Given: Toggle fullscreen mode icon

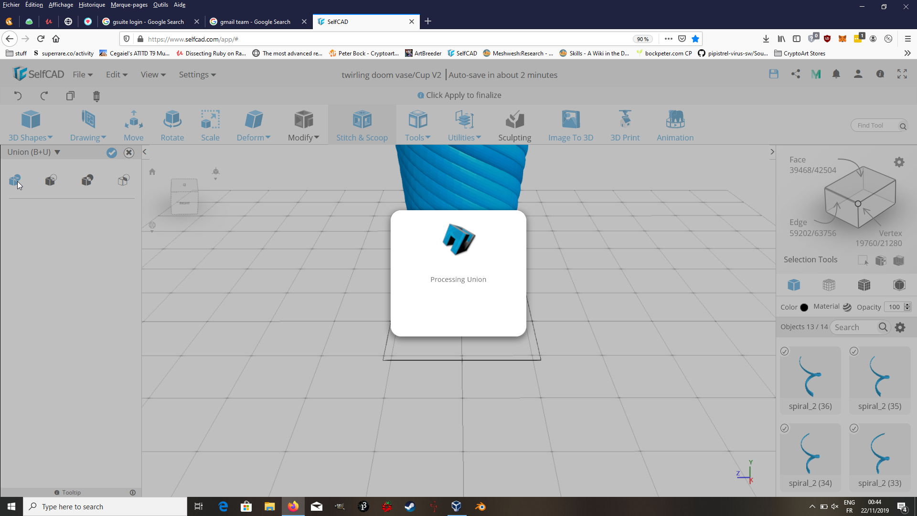Looking at the screenshot, I should 902,74.
